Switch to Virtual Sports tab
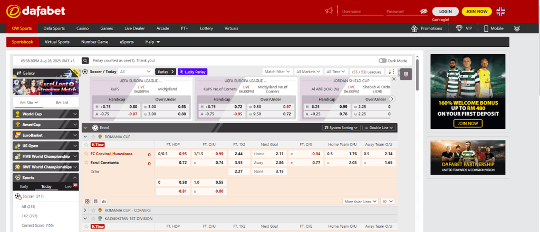The image size is (540, 232). point(57,42)
